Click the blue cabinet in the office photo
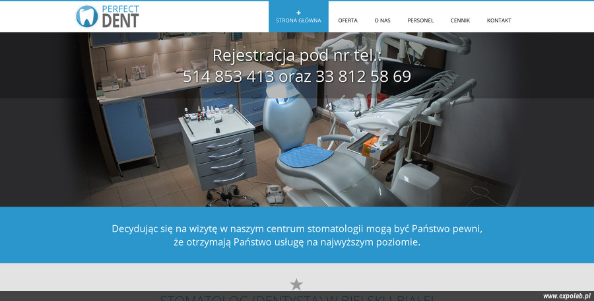This screenshot has height=301, width=594. click(129, 131)
